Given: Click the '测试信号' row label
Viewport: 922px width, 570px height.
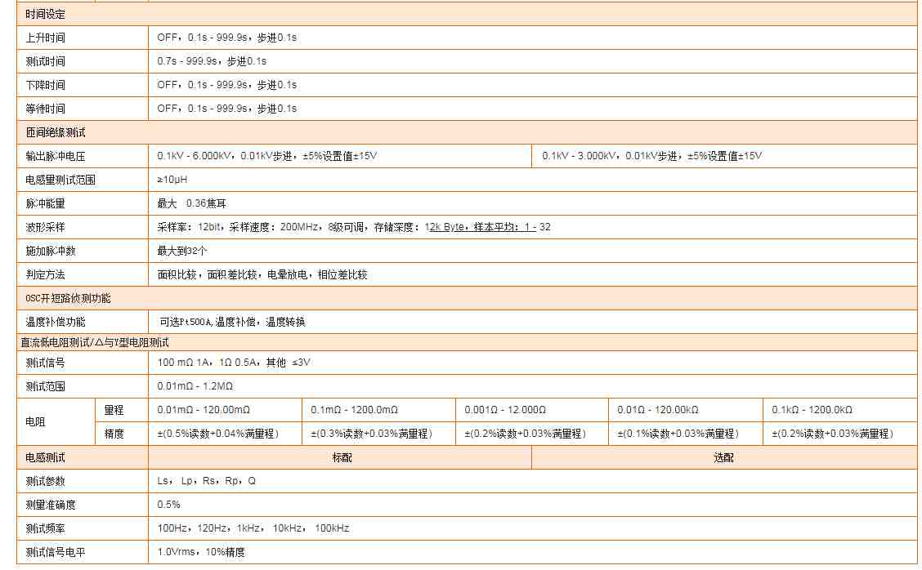Looking at the screenshot, I should [45, 363].
